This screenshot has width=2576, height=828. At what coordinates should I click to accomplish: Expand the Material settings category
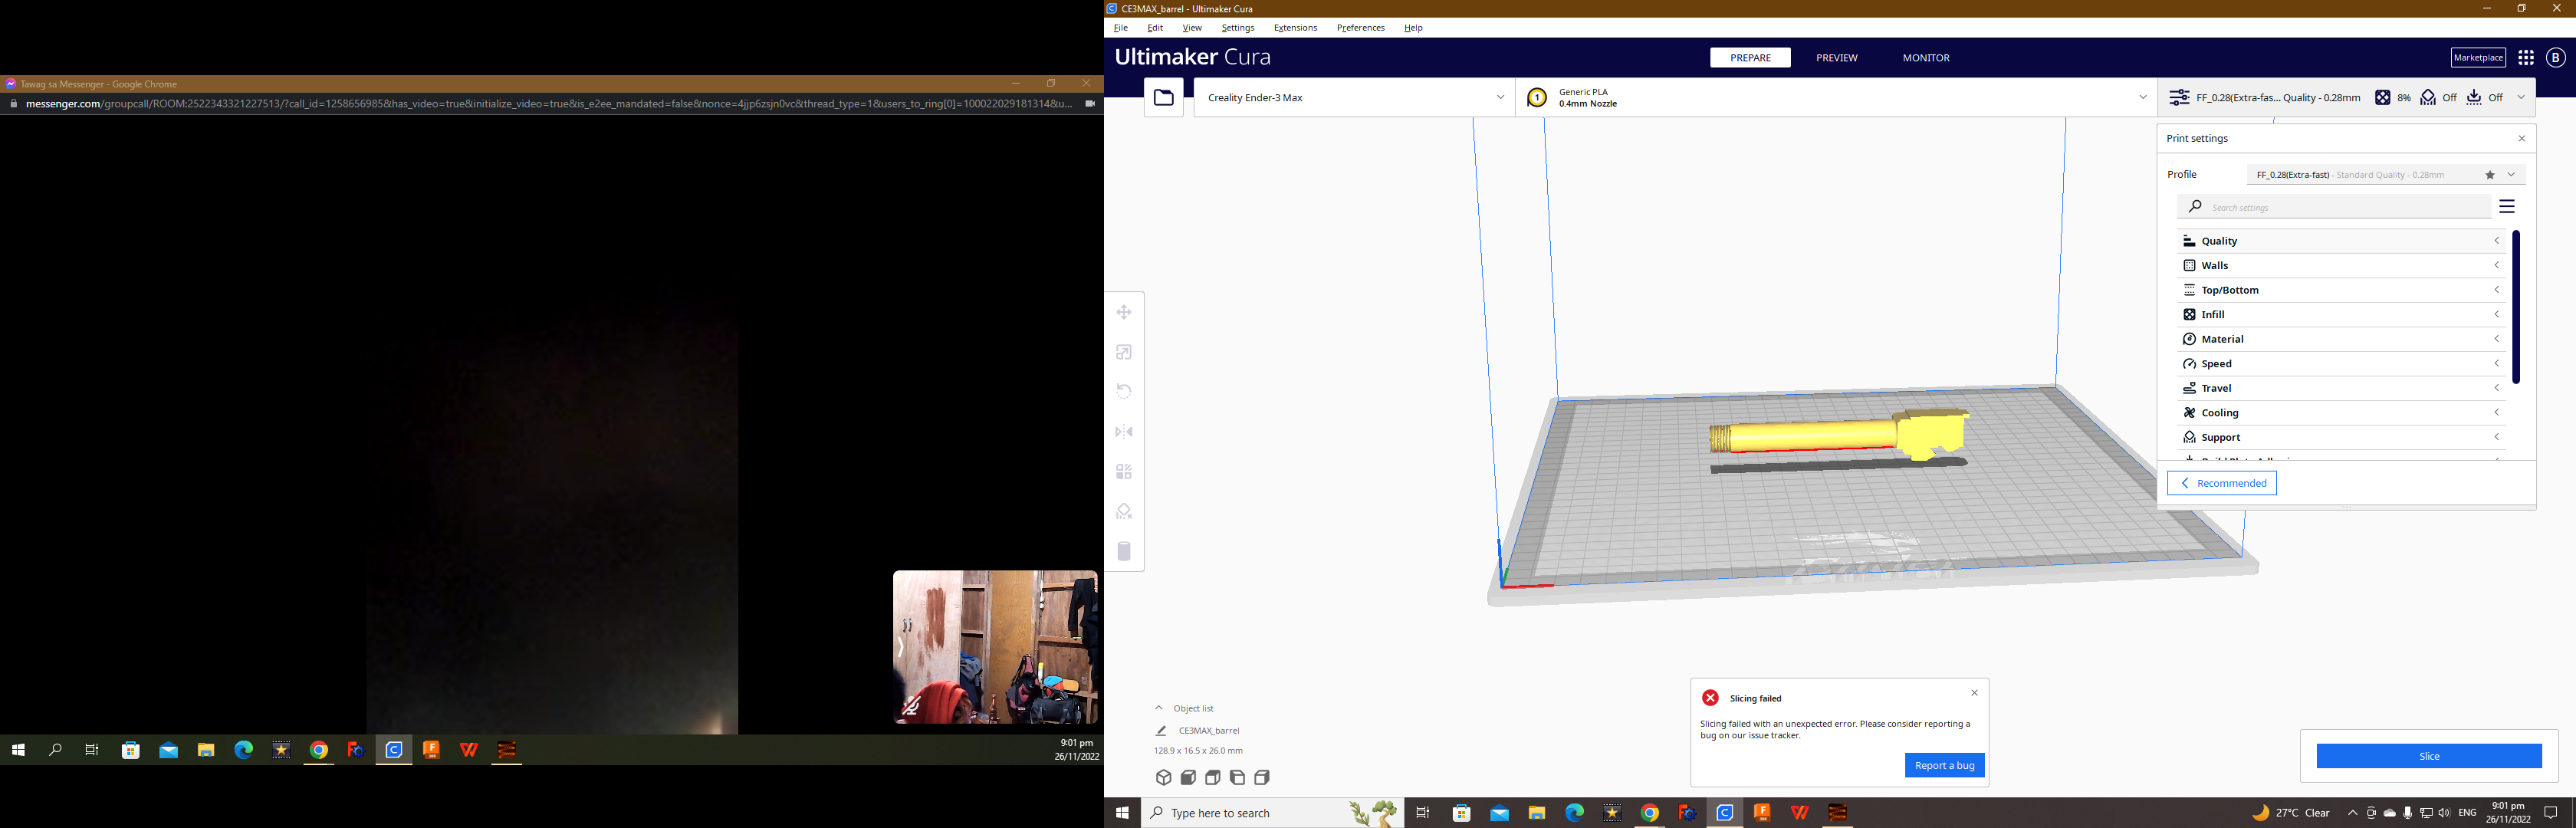pyautogui.click(x=2340, y=339)
